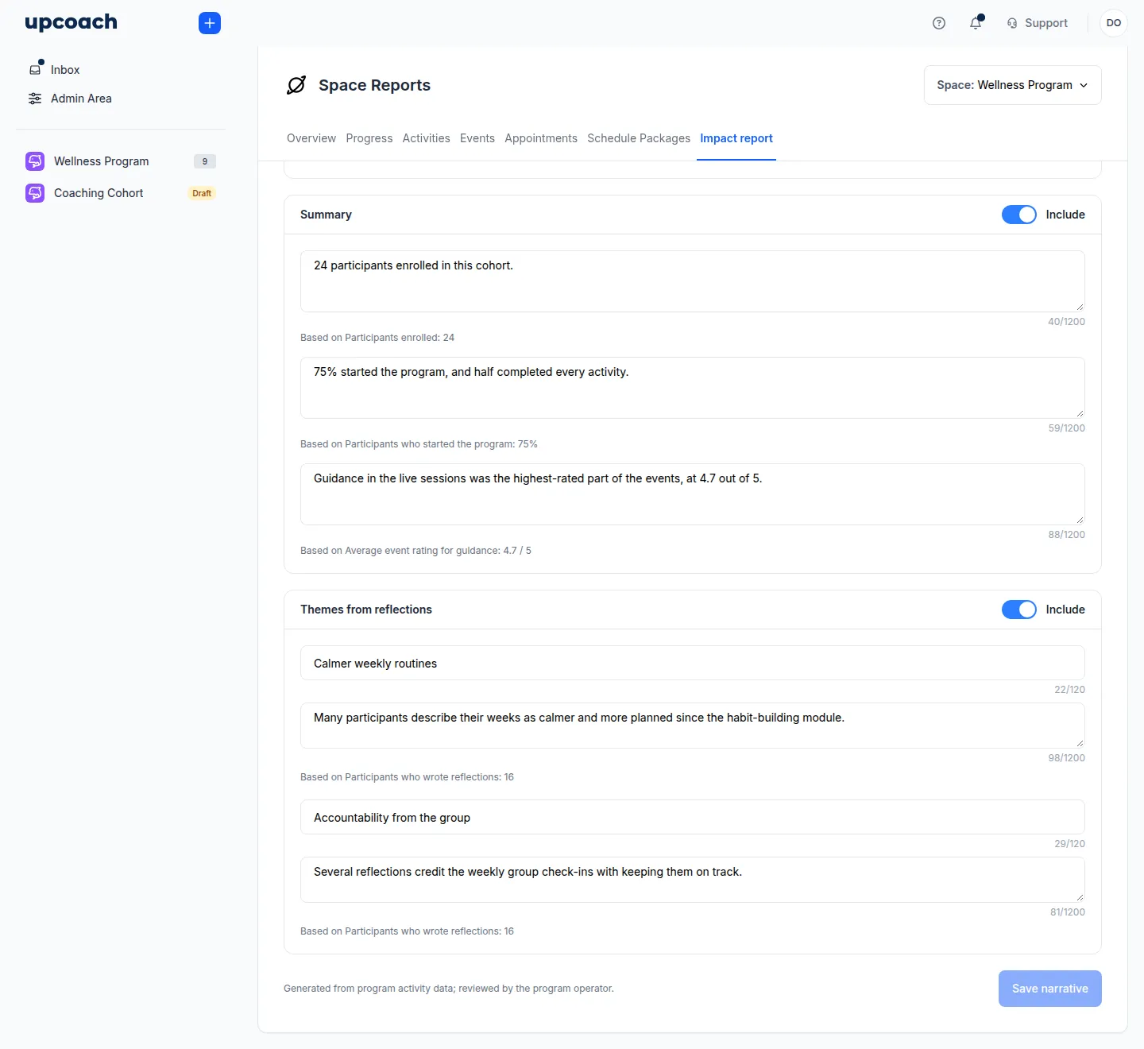Switch to the Schedule Packages tab
This screenshot has height=1049, width=1144.
click(639, 138)
